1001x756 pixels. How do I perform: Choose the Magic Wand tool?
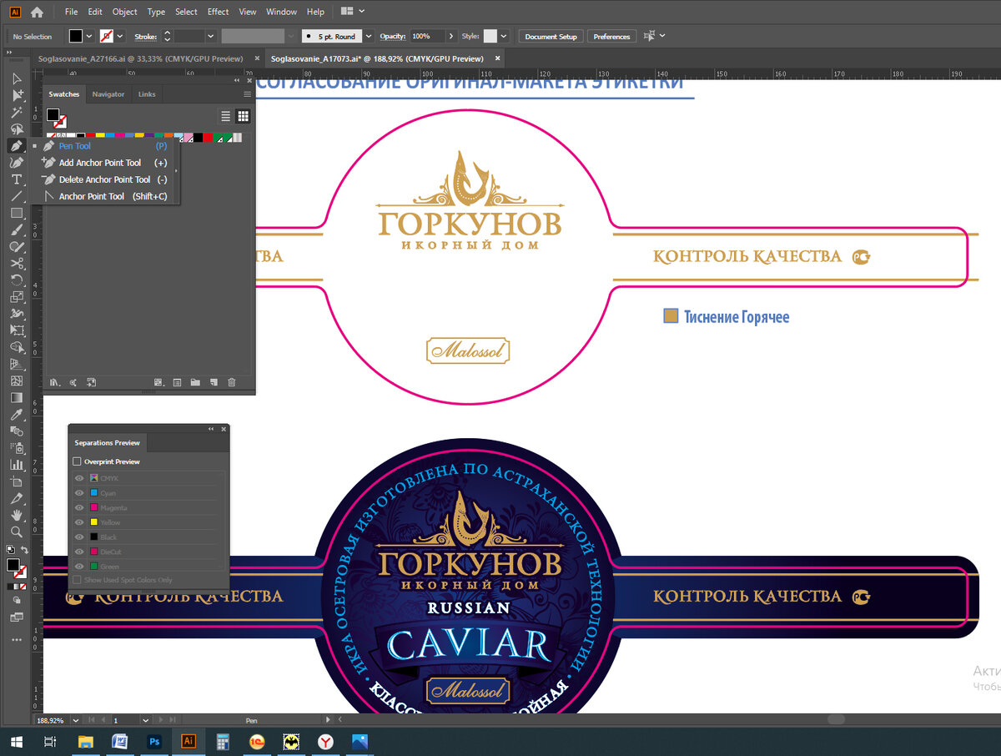point(16,112)
